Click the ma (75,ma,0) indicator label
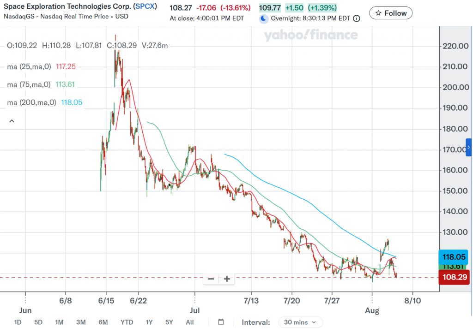 coord(29,84)
